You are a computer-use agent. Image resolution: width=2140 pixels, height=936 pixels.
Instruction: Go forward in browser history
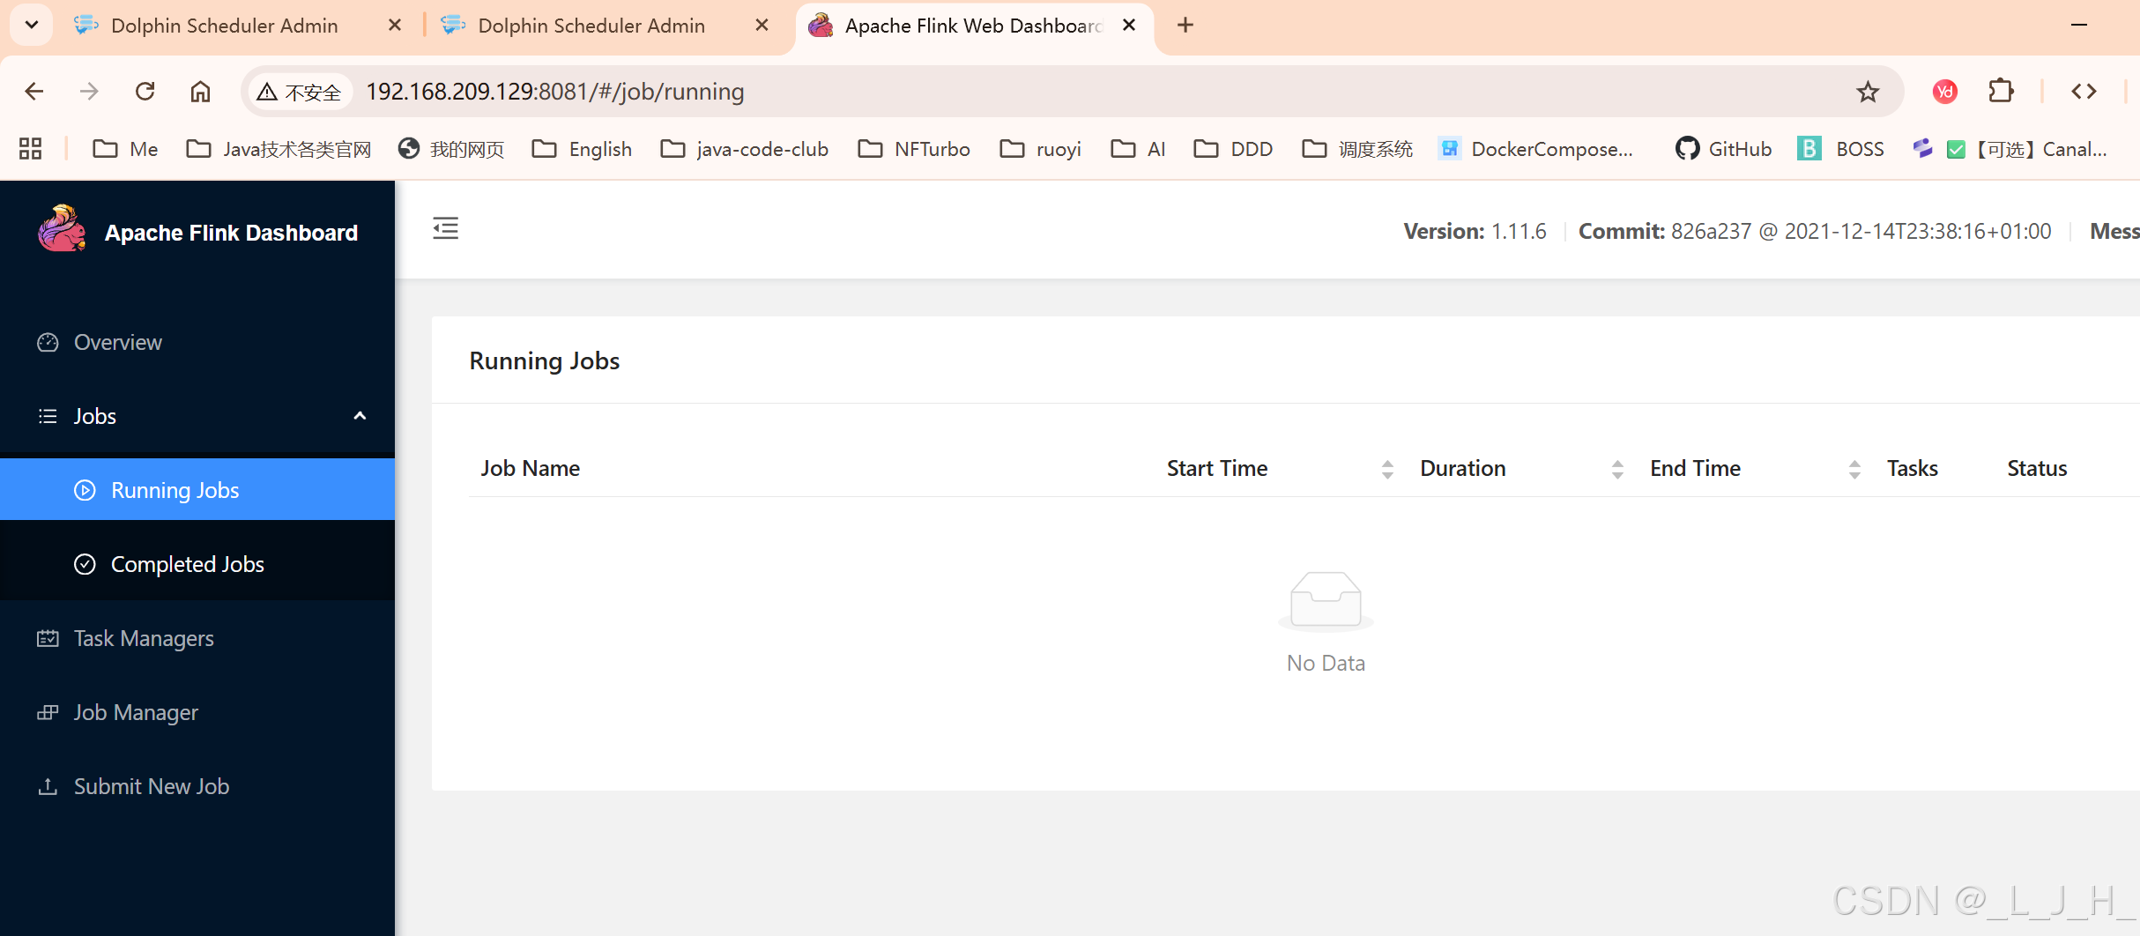point(89,92)
